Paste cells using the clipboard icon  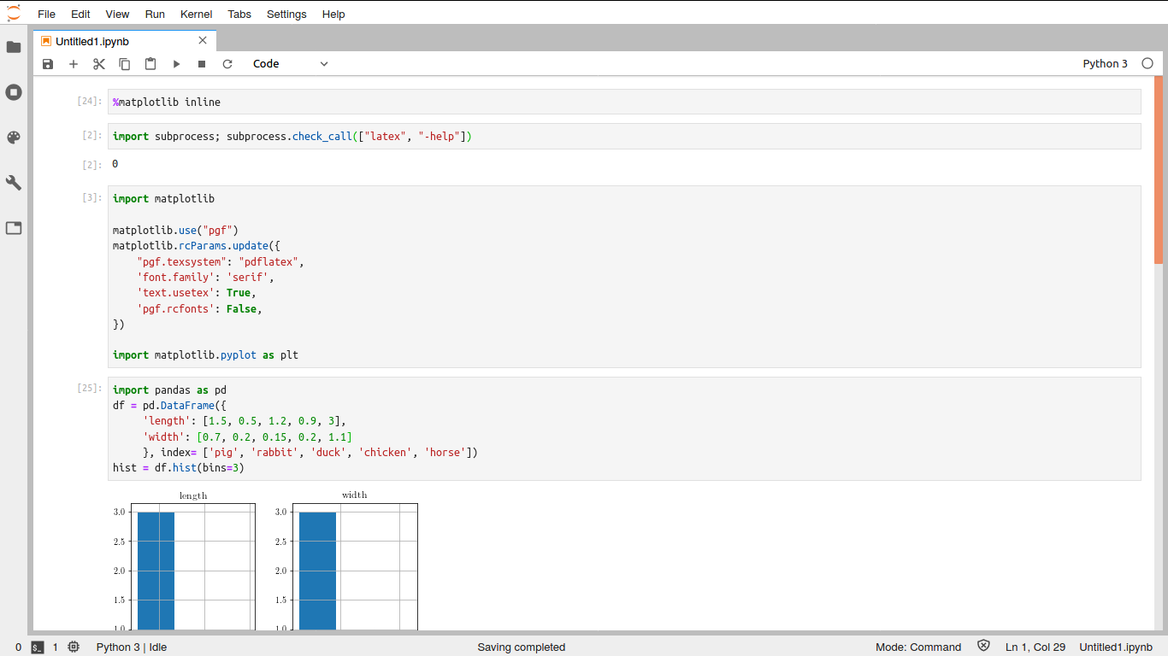[150, 64]
